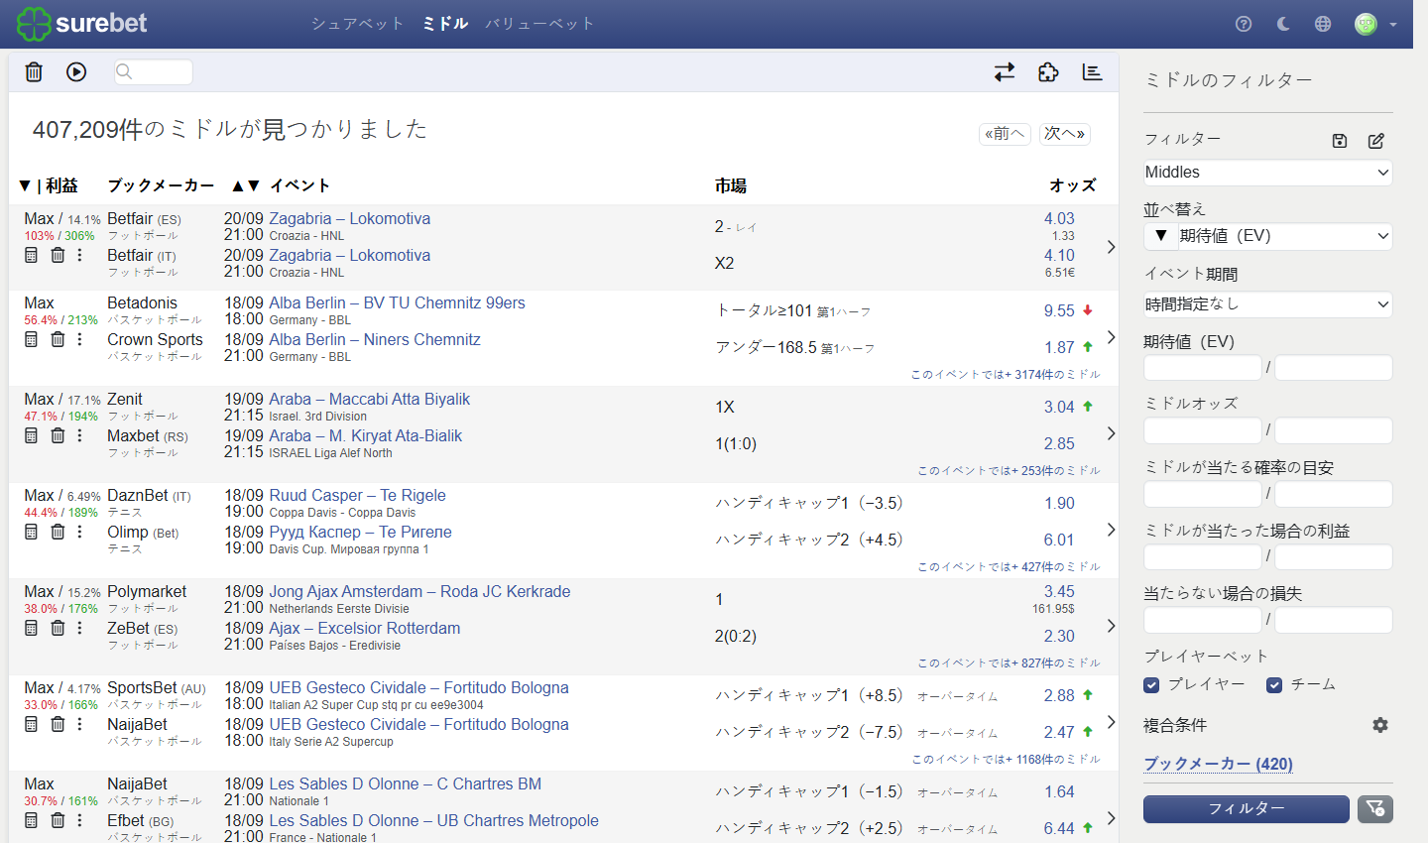
Task: Edit the filter with pencil icon
Action: pyautogui.click(x=1376, y=141)
